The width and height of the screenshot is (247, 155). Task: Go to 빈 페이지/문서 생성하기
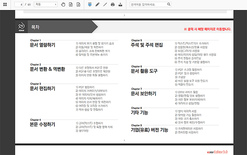[90, 95]
